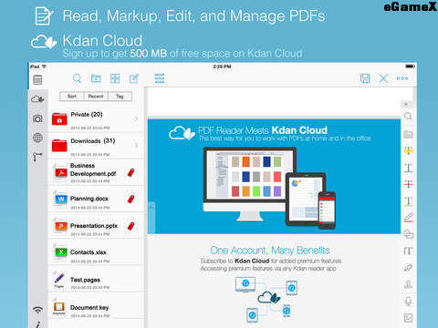The width and height of the screenshot is (438, 328).
Task: Toggle the red tag on Business Development.pdf
Action: coord(130,172)
